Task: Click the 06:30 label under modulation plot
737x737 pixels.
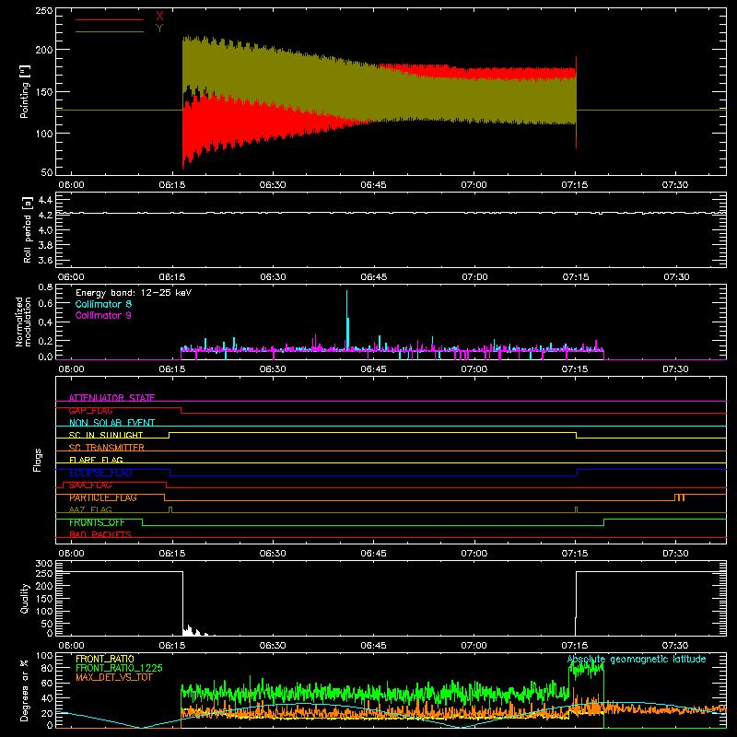Action: click(x=273, y=369)
